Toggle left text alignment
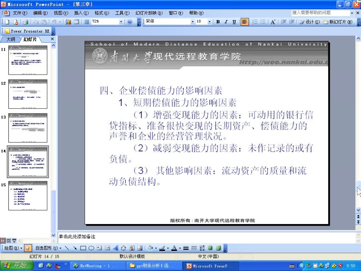 pyautogui.click(x=245, y=22)
